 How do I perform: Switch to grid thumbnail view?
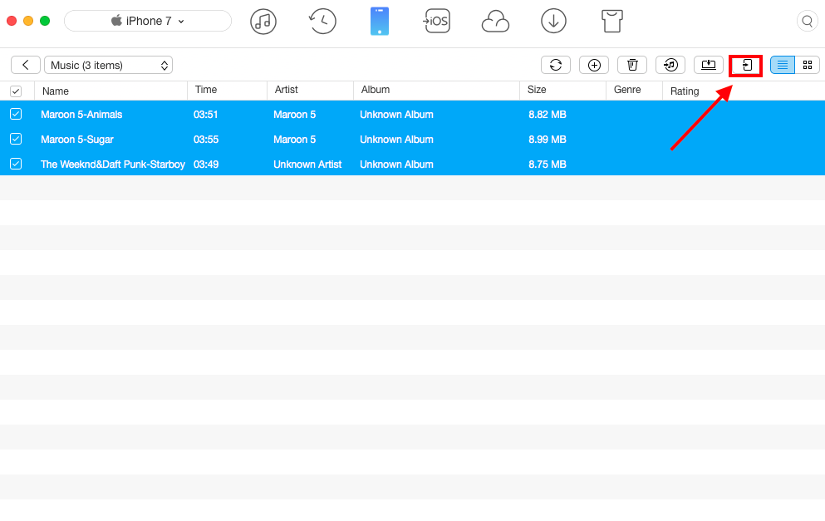coord(807,65)
